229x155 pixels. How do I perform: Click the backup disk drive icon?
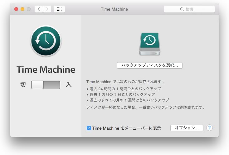tap(150, 44)
